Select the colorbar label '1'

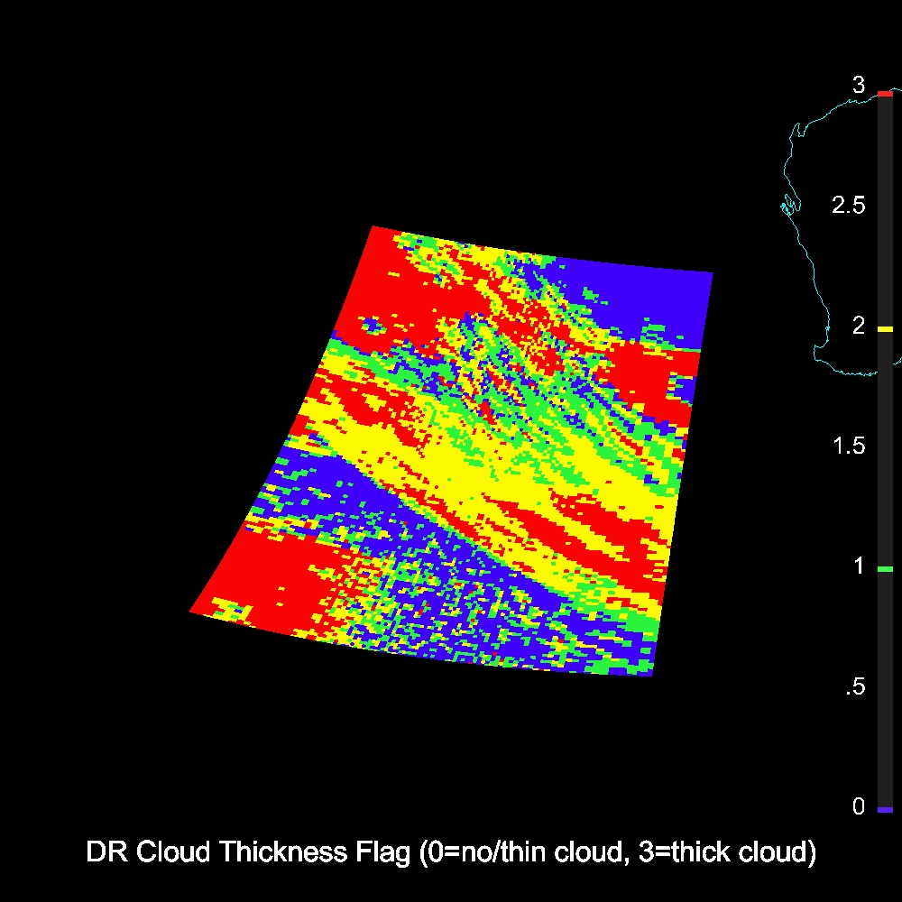tap(859, 566)
